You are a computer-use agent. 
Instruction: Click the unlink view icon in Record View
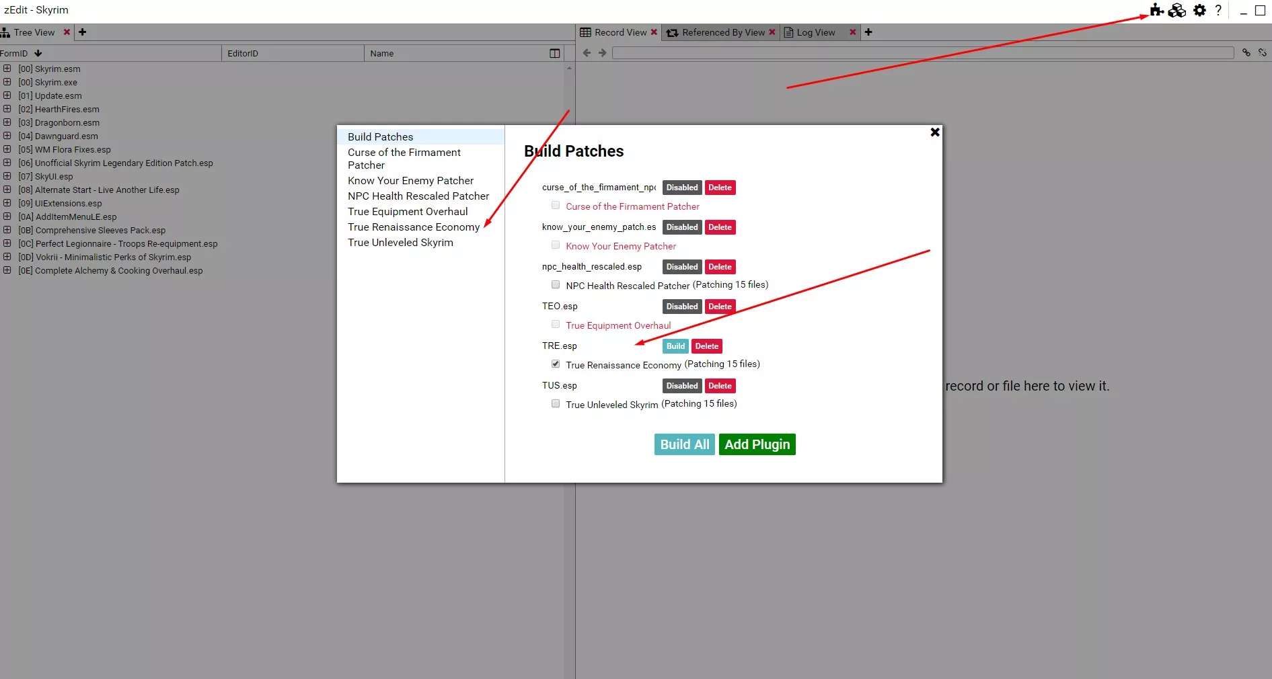pyautogui.click(x=1263, y=52)
